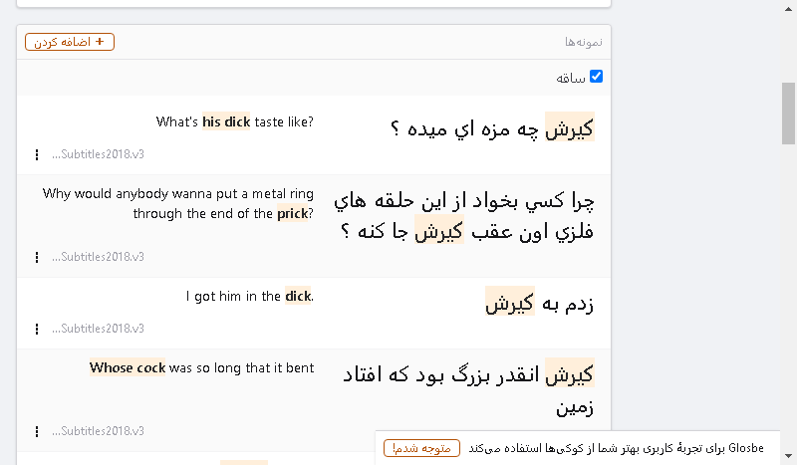Click the scrollbar up arrow

coord(788,9)
